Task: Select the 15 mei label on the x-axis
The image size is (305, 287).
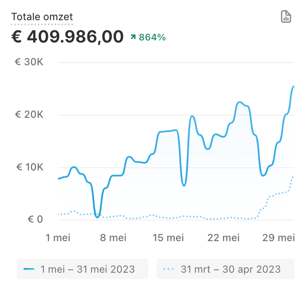Action: tap(168, 238)
